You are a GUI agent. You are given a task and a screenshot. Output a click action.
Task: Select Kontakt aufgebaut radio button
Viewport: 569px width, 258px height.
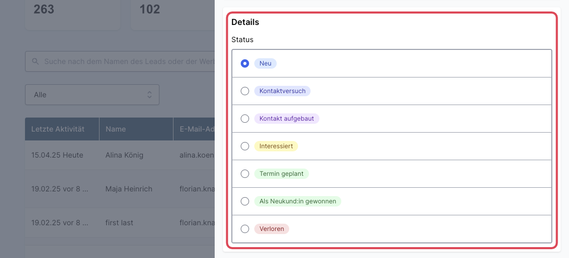pos(245,119)
